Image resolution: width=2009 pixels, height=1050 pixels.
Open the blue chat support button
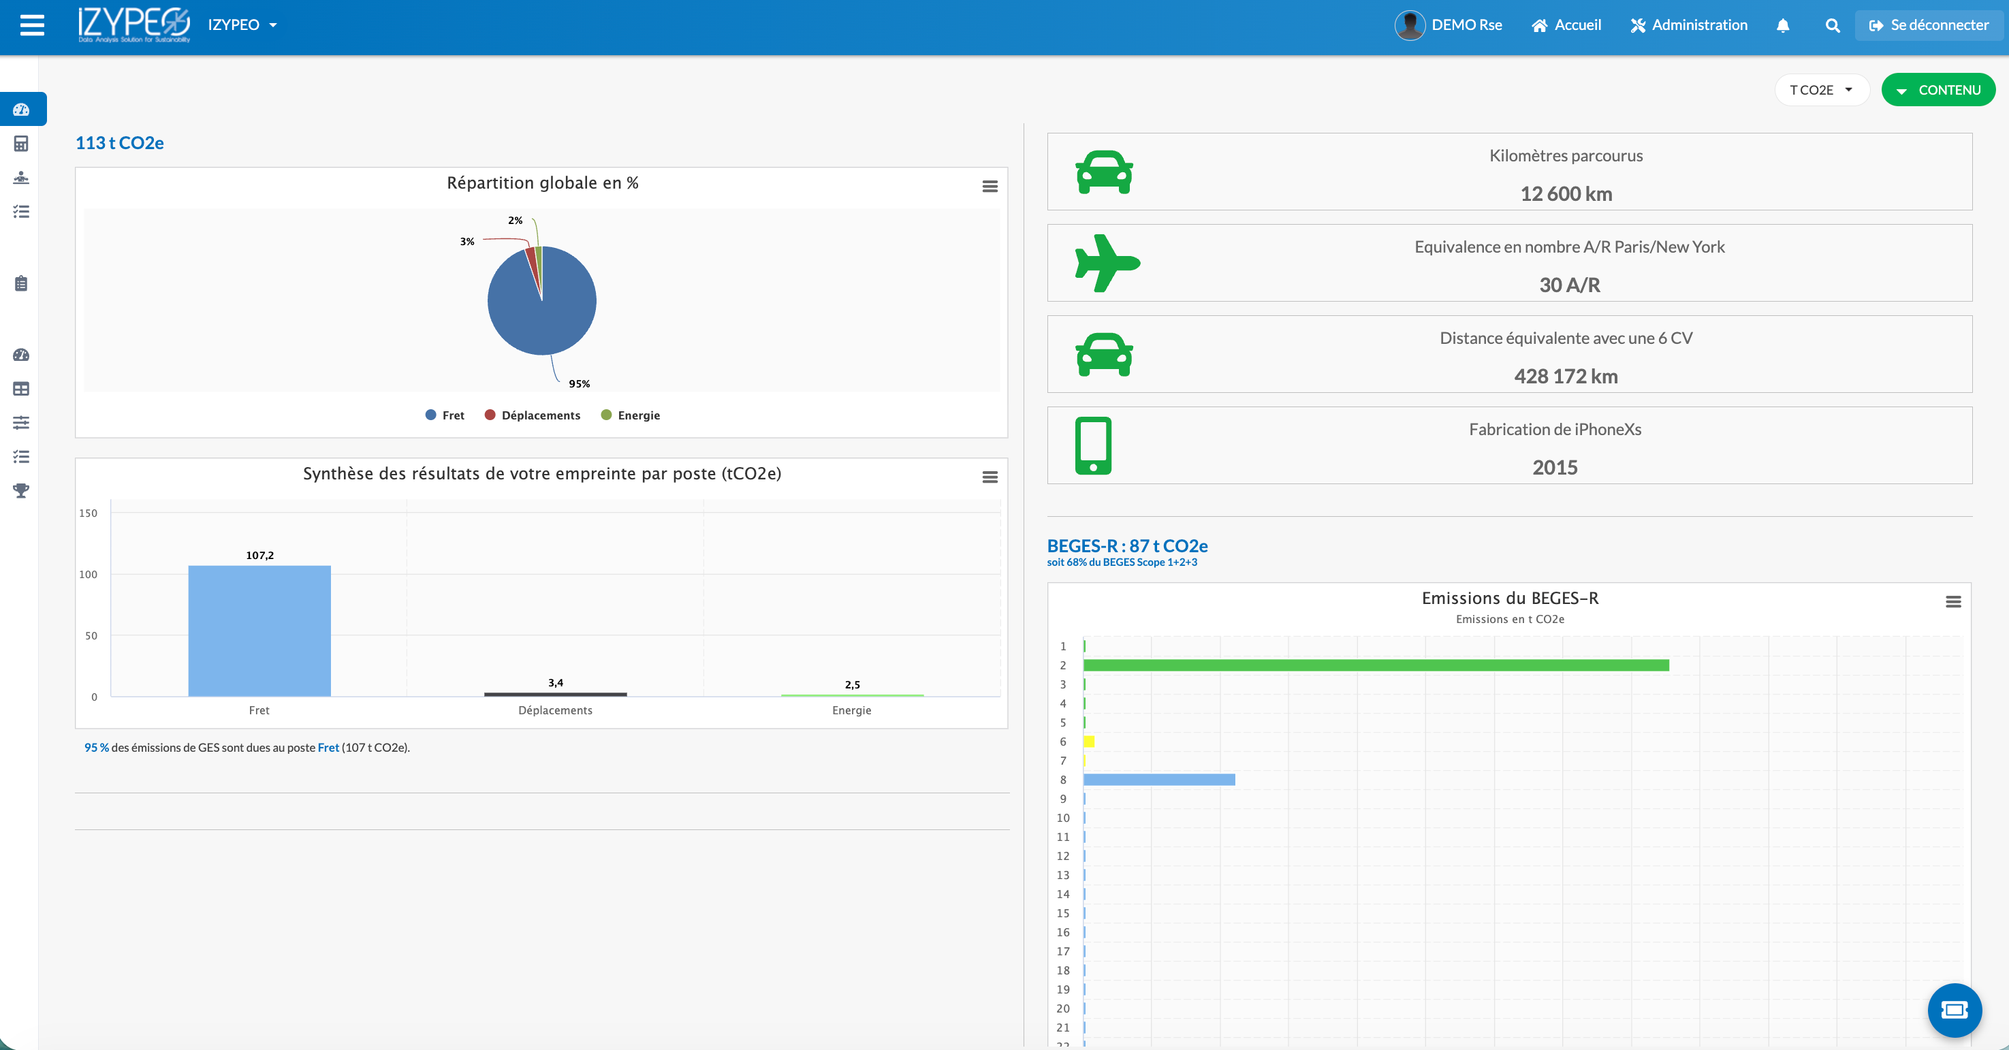point(1954,1011)
